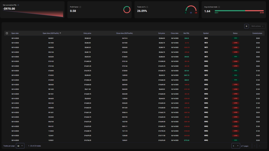
Task: Tick the select-all checkbox in table header
Action: point(7,33)
